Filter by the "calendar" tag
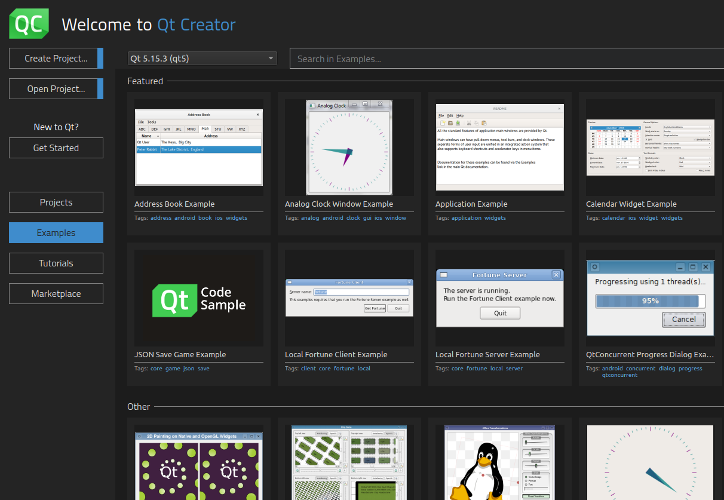 click(x=613, y=218)
